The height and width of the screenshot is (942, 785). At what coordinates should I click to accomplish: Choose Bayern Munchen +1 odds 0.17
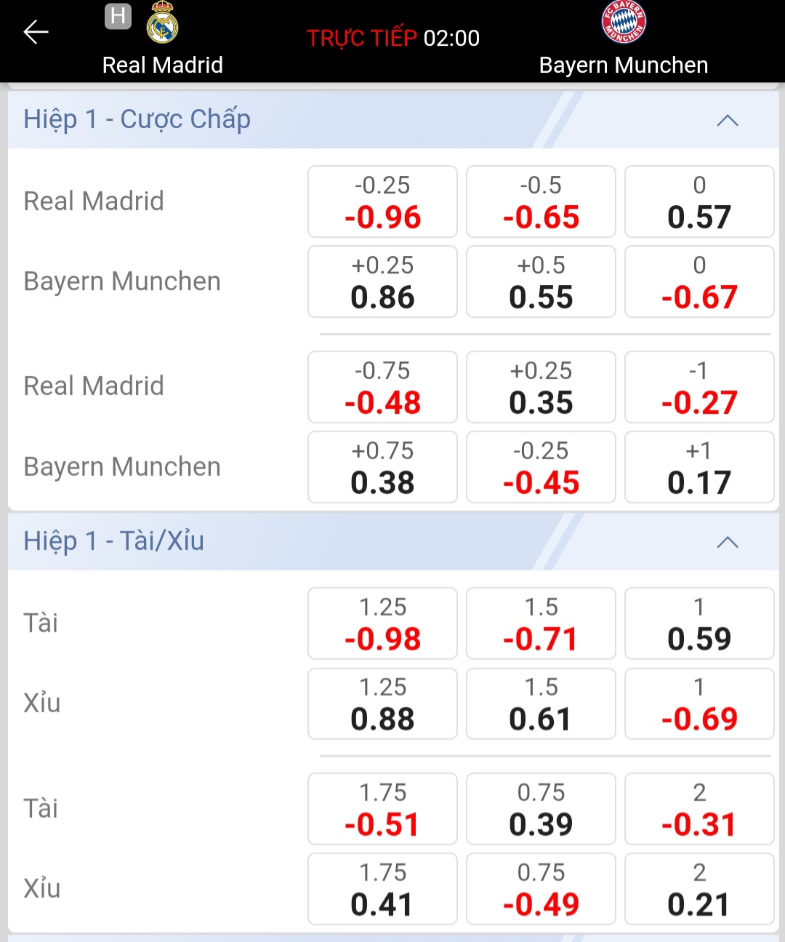click(699, 467)
